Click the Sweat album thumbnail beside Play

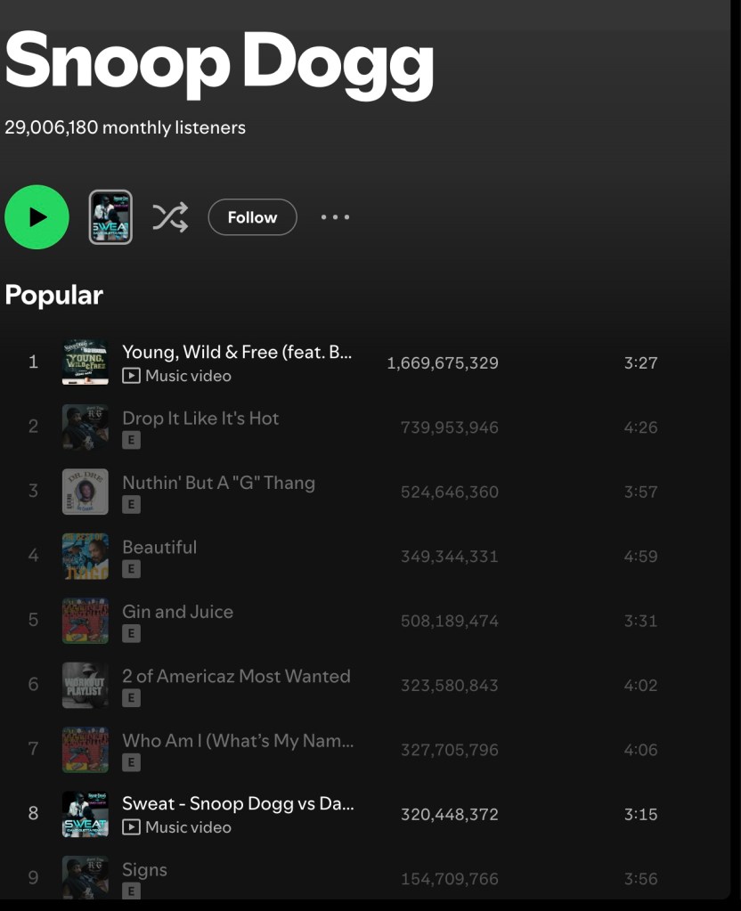pos(110,217)
